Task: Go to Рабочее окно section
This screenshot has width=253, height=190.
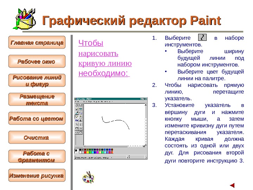Action: tap(37, 61)
